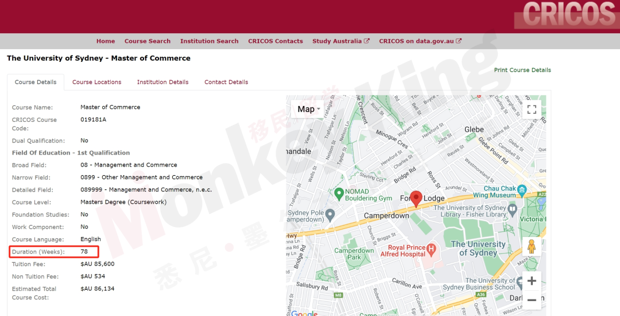Open the Study Australia external link
This screenshot has width=620, height=316.
pyautogui.click(x=341, y=41)
